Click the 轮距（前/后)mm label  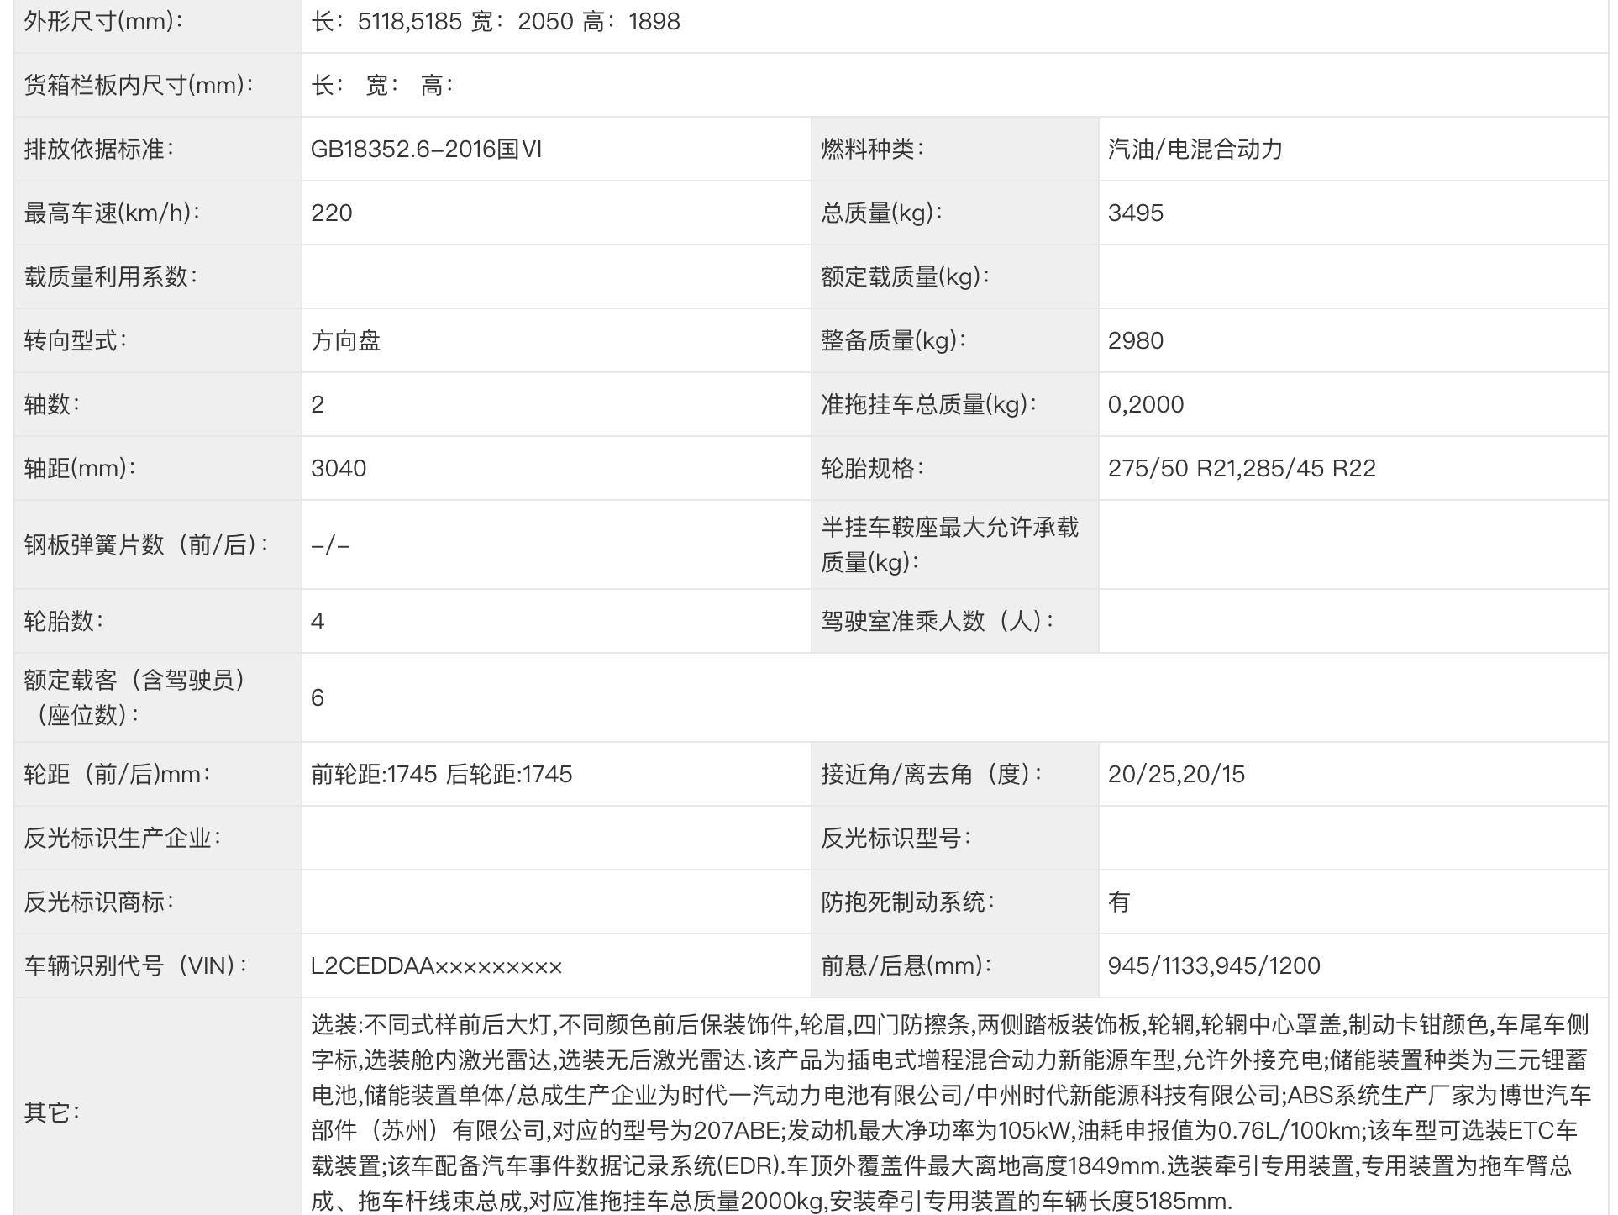(x=117, y=775)
